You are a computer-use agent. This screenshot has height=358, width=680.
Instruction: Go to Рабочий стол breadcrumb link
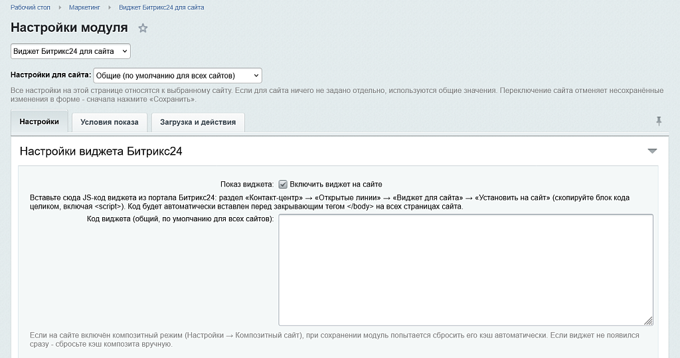tap(31, 7)
